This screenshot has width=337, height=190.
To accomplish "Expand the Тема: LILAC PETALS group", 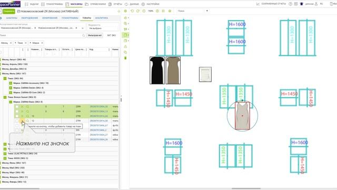I will [5, 154].
